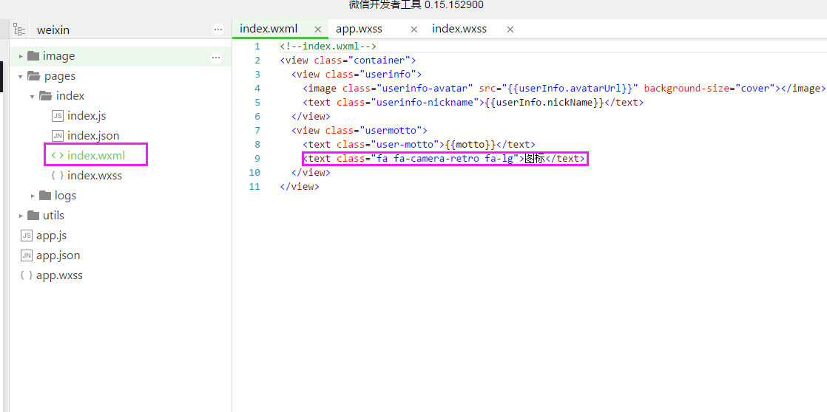Select the logs folder label
827x412 pixels.
coord(65,196)
